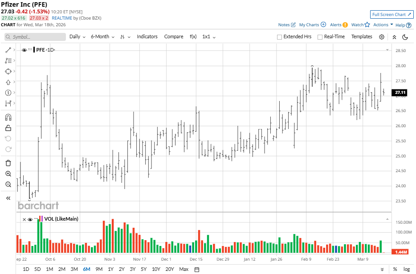416x274 pixels.
Task: Toggle percent scale button
Action: click(395, 269)
